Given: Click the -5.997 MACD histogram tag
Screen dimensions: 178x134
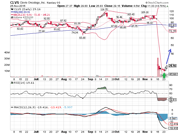Looking at the screenshot, I should click(x=173, y=118).
